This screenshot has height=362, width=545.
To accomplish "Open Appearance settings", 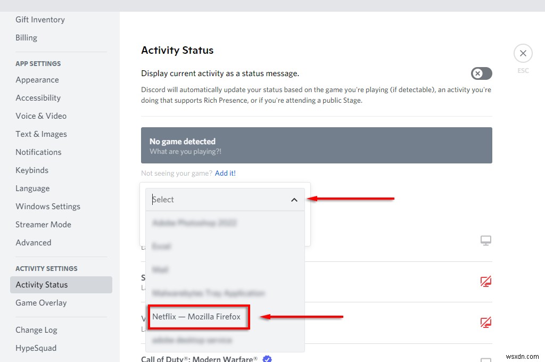I will pos(37,80).
